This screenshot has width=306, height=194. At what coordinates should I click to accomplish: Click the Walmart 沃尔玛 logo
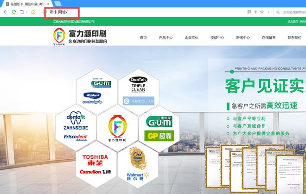(138, 177)
